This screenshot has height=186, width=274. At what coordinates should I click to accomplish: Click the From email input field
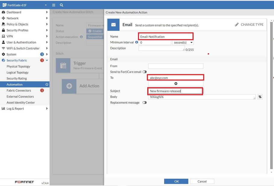tap(176, 66)
